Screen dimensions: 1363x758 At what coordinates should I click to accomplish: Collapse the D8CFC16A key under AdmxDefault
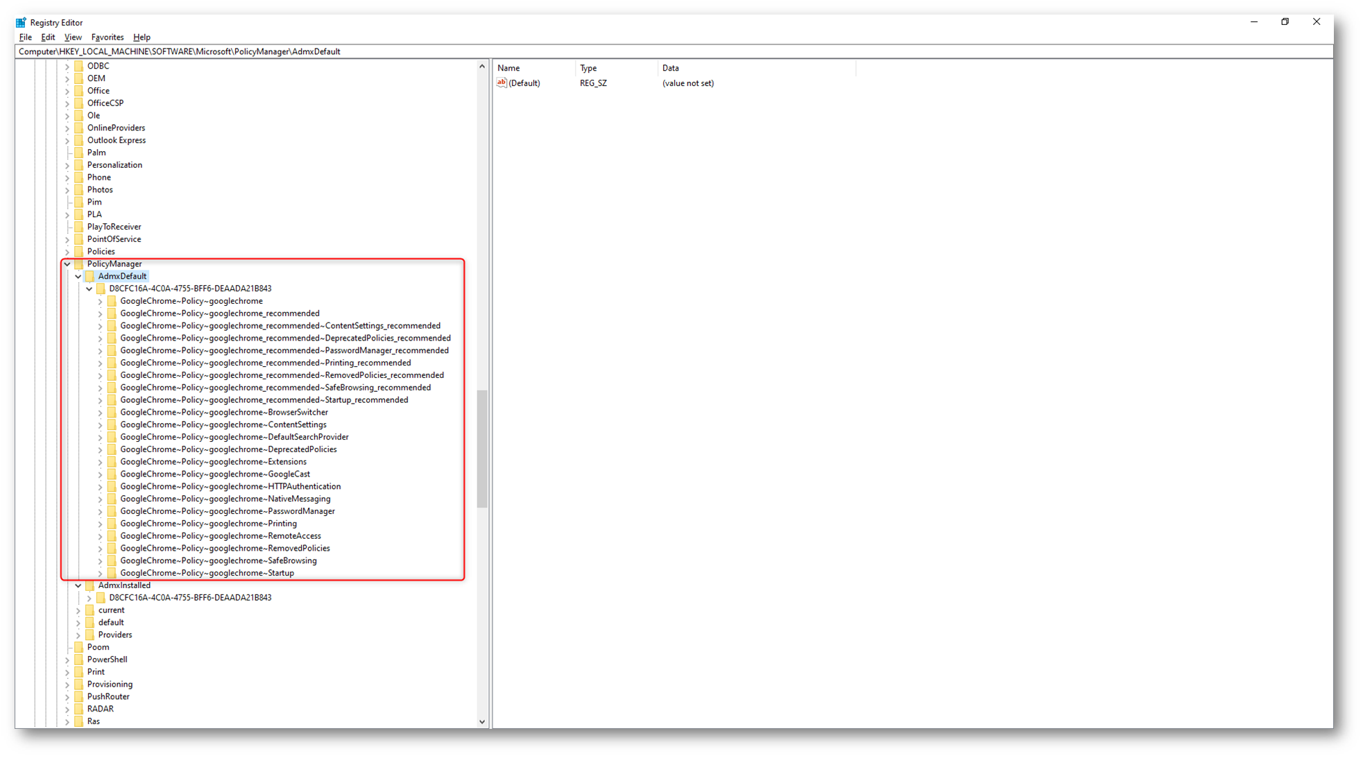click(x=89, y=289)
